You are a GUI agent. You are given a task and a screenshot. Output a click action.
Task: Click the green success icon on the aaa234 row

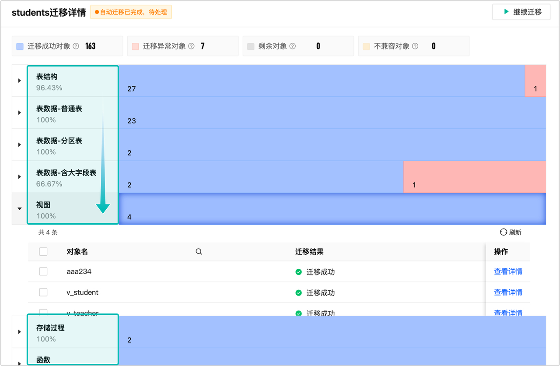click(298, 271)
